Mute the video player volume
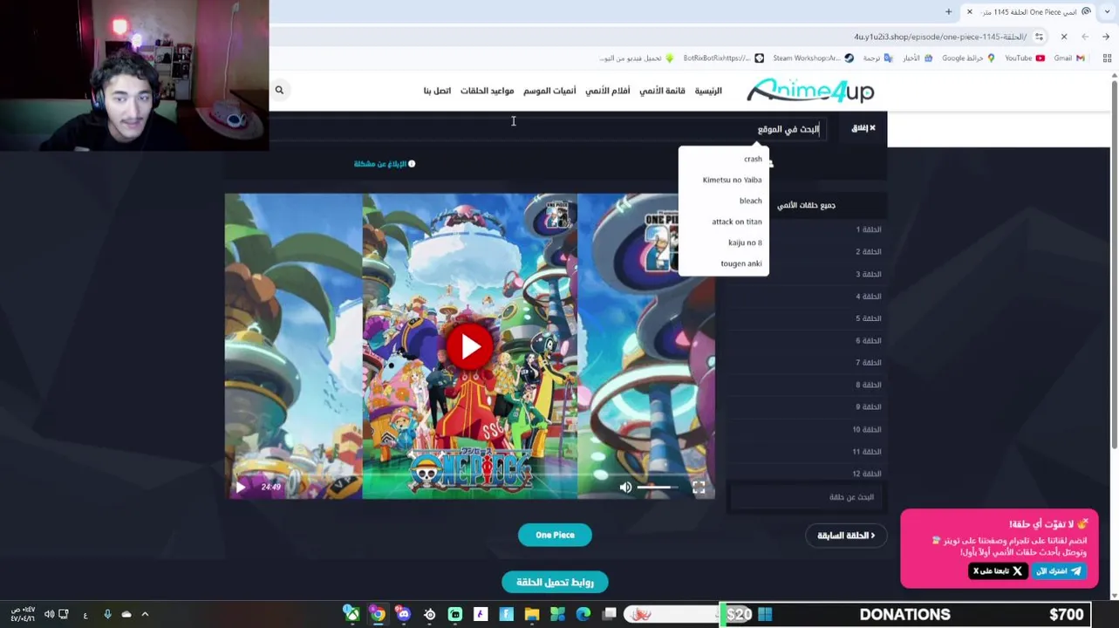The width and height of the screenshot is (1119, 628). (625, 488)
